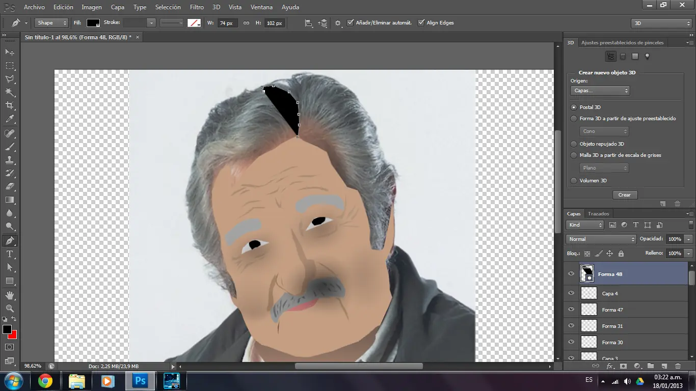Select the Polygonal Lasso tool
Image resolution: width=696 pixels, height=391 pixels.
[x=10, y=79]
